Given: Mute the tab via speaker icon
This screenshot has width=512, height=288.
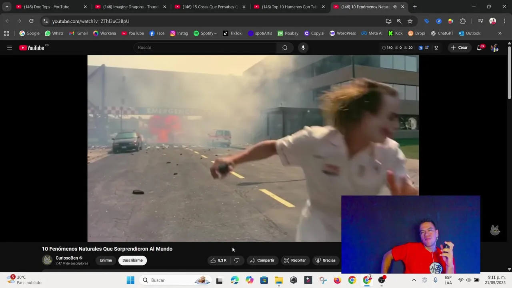Looking at the screenshot, I should click(394, 7).
